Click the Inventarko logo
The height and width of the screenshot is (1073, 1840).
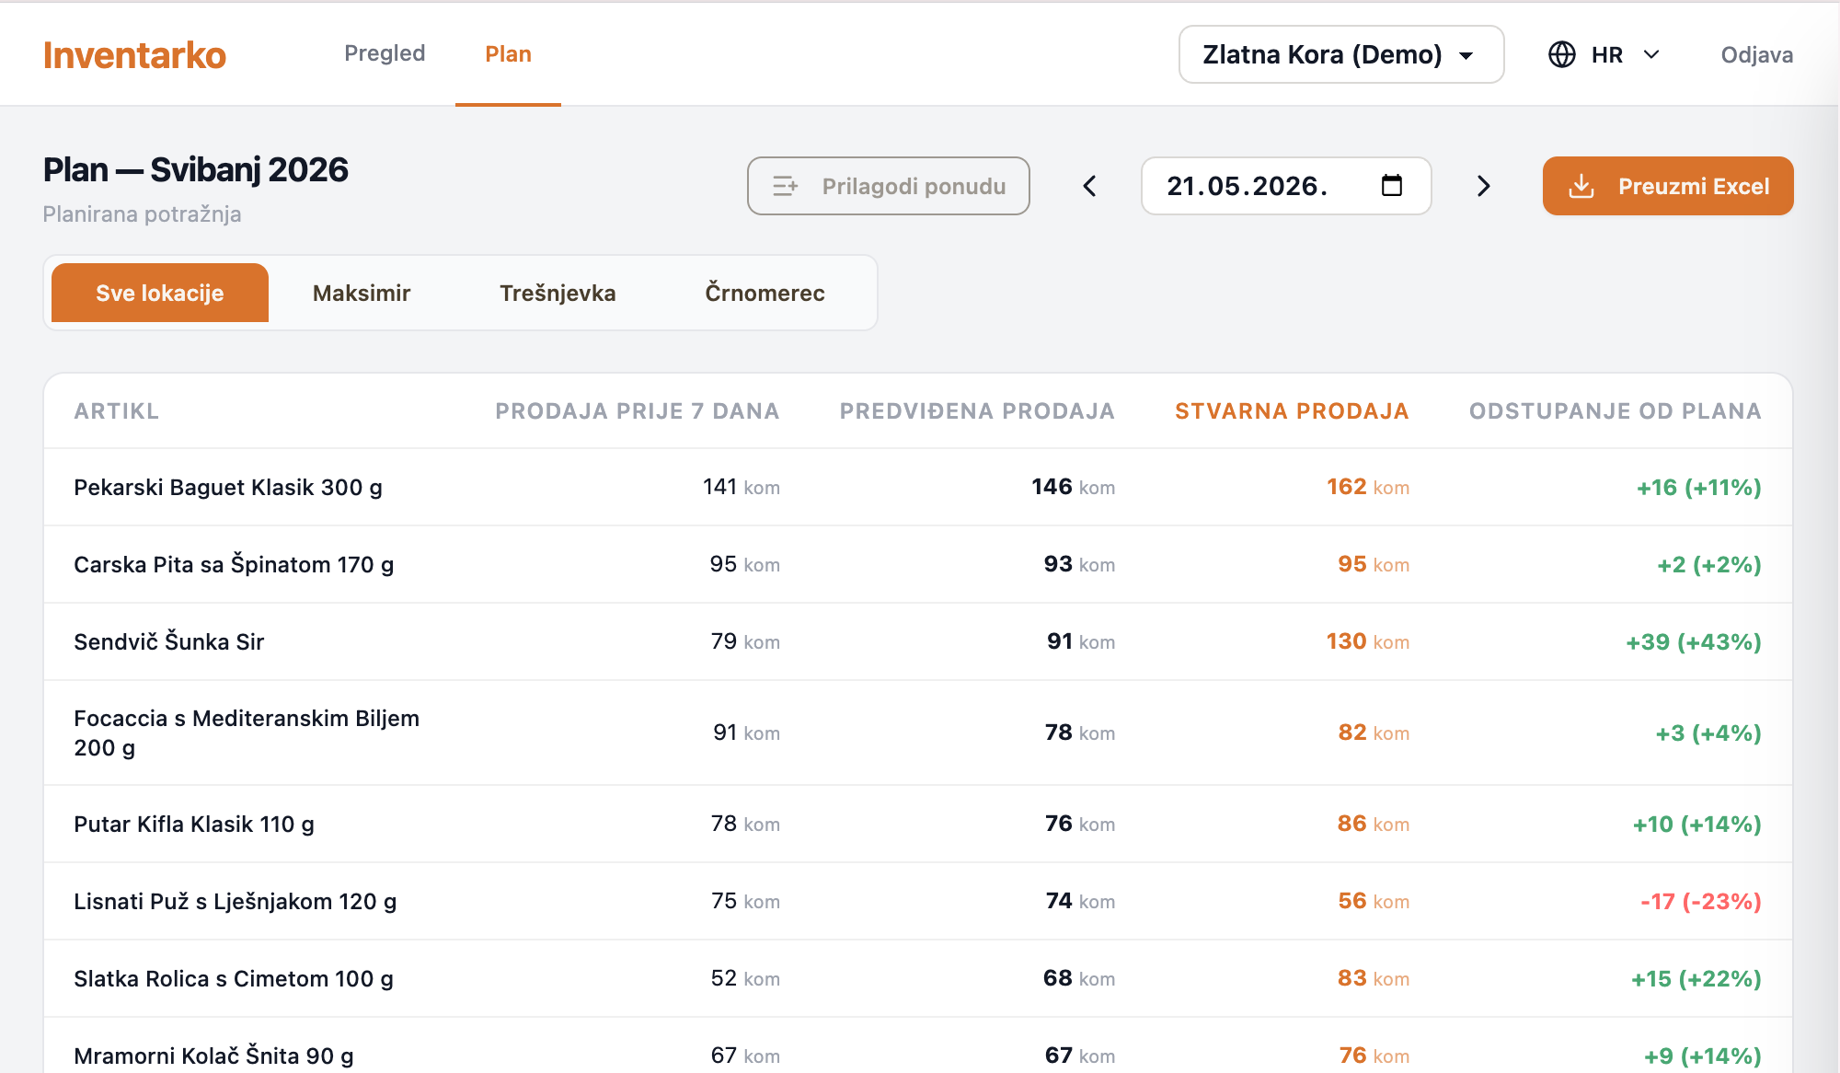tap(134, 55)
